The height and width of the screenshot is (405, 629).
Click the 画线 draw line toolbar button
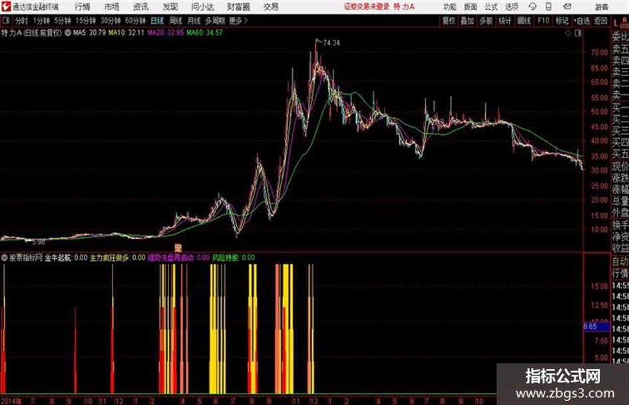coord(524,21)
